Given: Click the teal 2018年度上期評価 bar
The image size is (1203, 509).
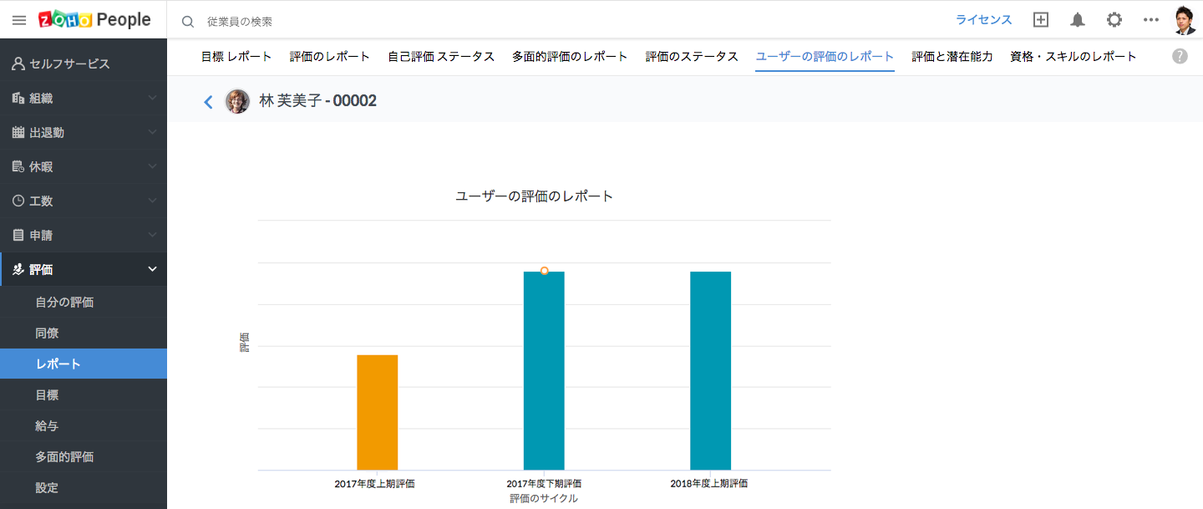Looking at the screenshot, I should [x=710, y=370].
